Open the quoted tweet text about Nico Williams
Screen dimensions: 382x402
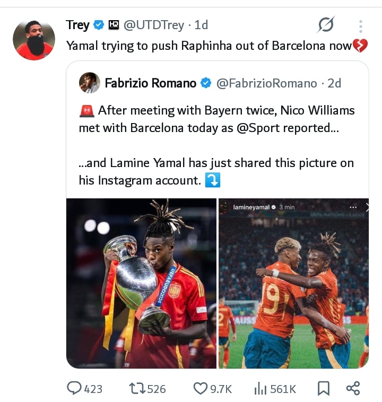point(217,145)
